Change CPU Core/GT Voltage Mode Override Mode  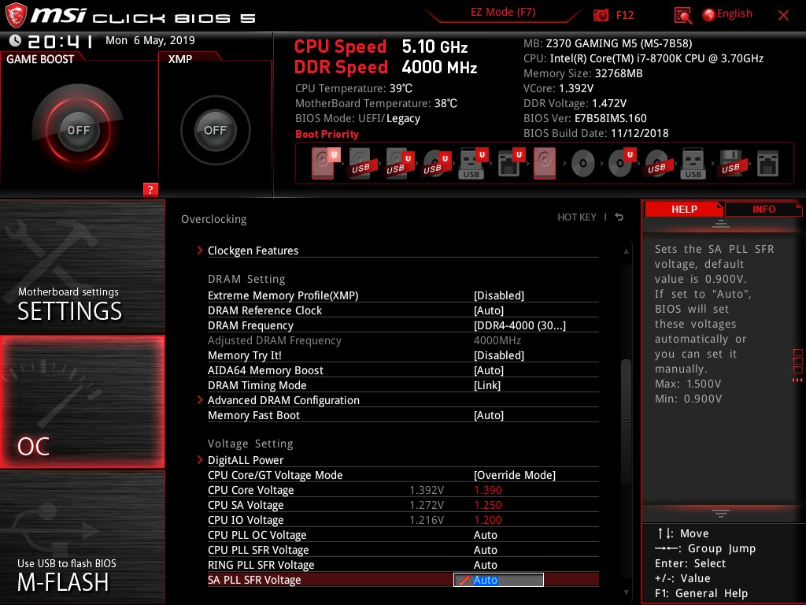(515, 475)
